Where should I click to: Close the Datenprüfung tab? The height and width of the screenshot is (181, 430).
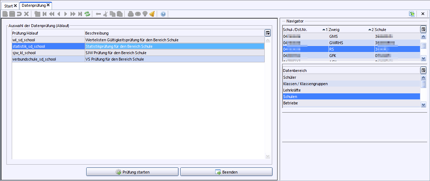tap(48, 5)
